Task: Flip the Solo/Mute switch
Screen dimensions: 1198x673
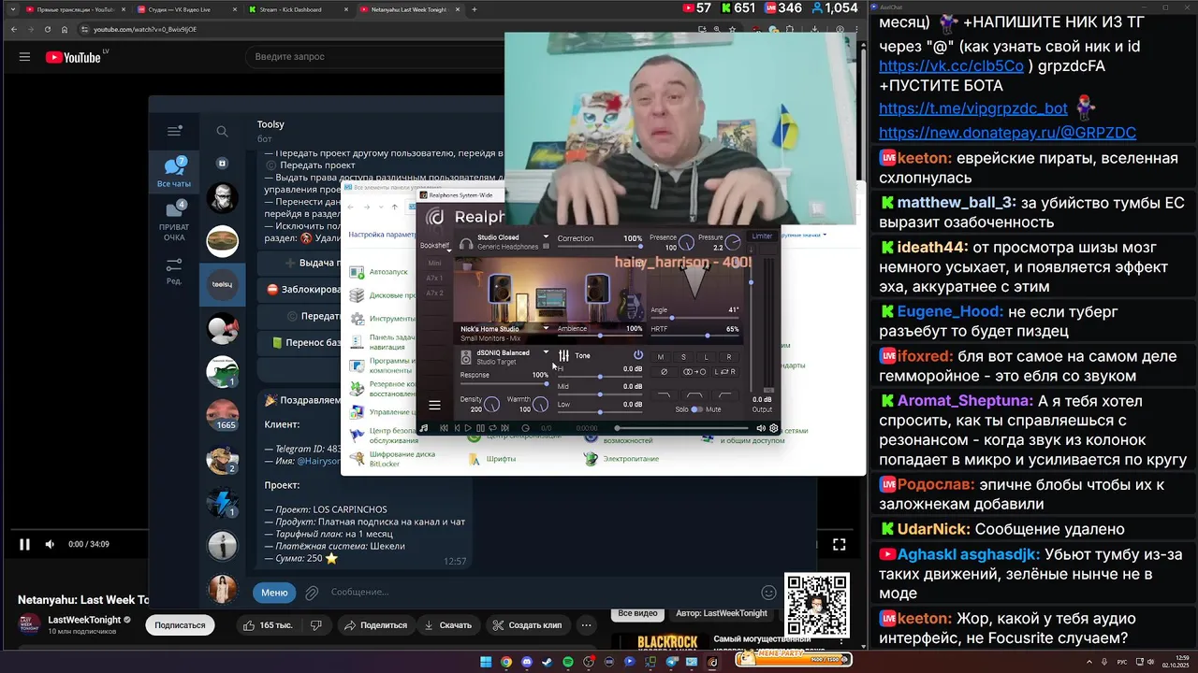Action: (696, 409)
